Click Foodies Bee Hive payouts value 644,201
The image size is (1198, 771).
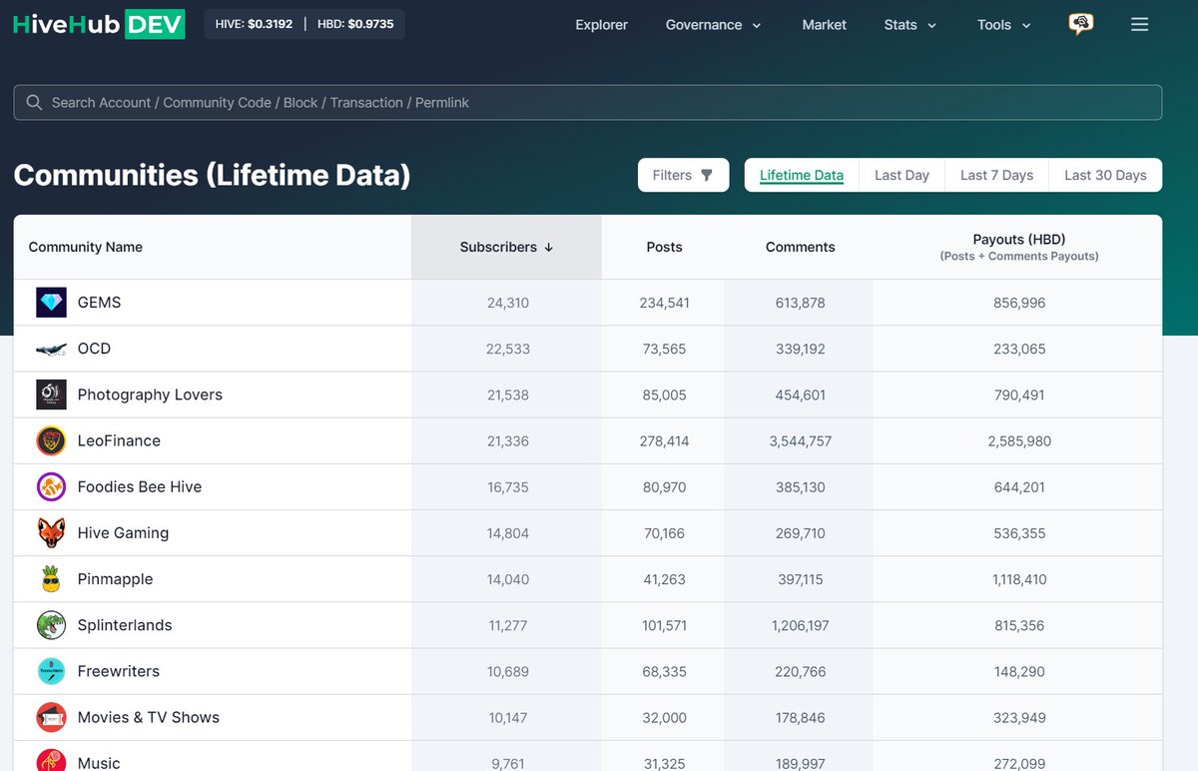[x=1019, y=486]
